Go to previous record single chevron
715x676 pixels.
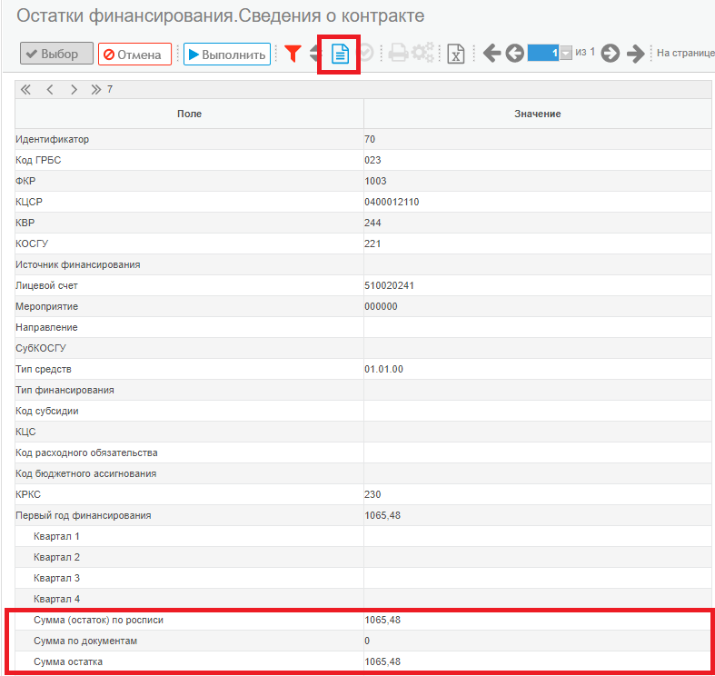[50, 89]
